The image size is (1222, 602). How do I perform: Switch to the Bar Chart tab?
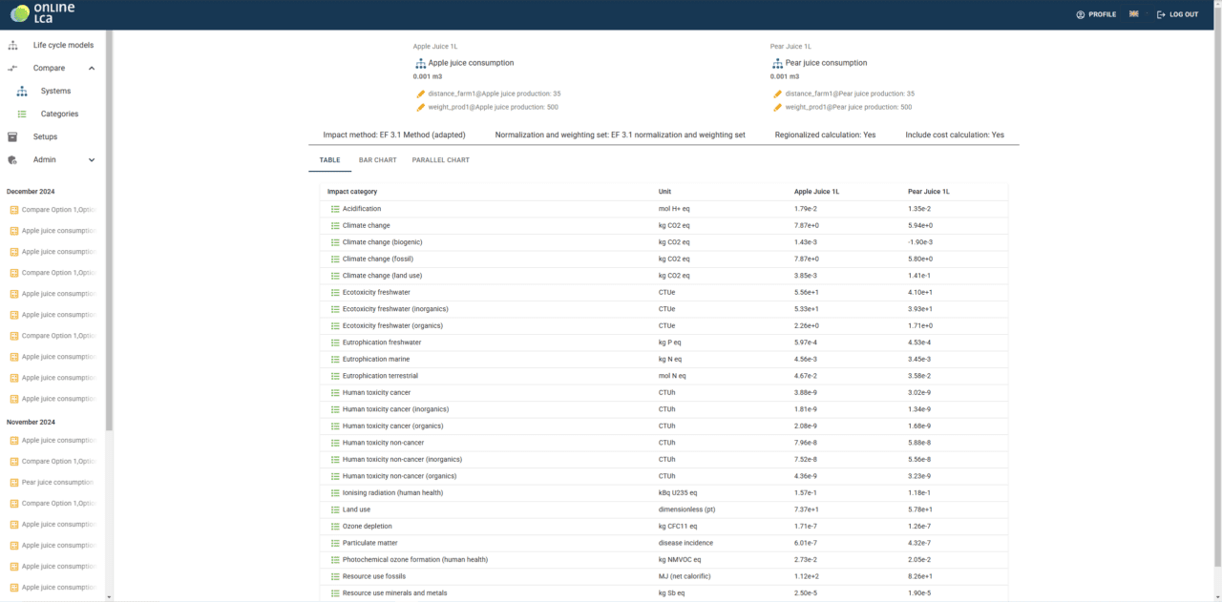[x=377, y=160]
